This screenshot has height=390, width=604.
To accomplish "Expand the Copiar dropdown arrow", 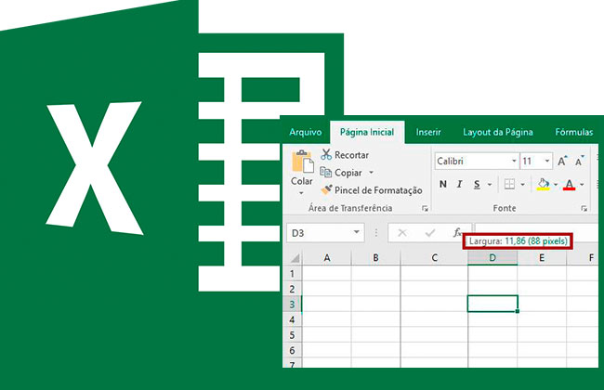I will [x=372, y=173].
